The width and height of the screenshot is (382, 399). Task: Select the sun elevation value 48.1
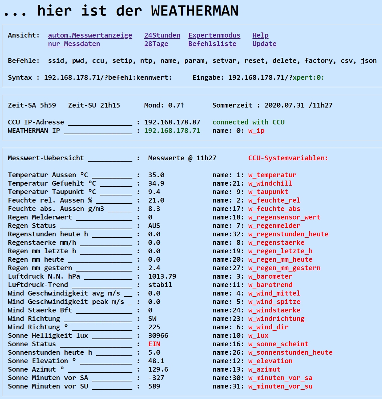click(x=156, y=361)
